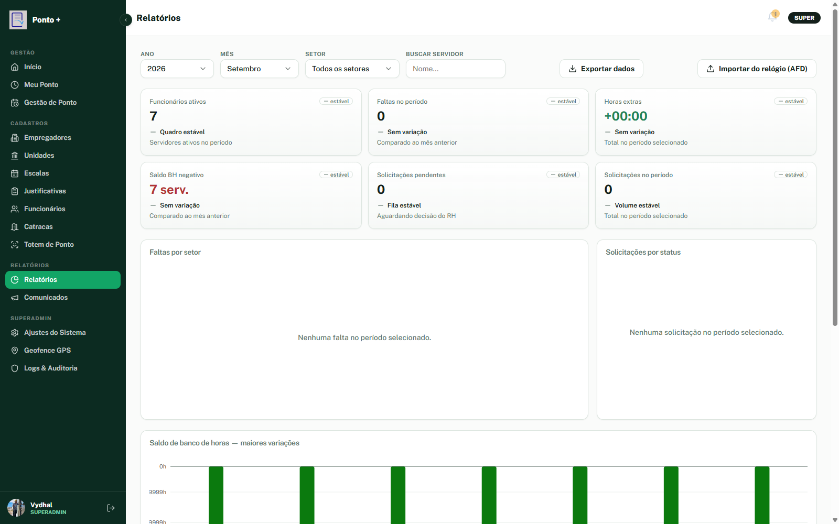
Task: Click the Horas extras +00:00 value
Action: click(626, 116)
